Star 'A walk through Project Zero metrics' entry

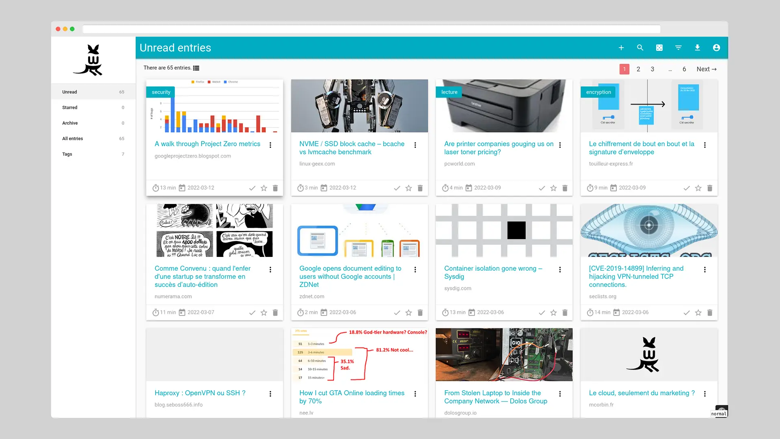(x=264, y=188)
